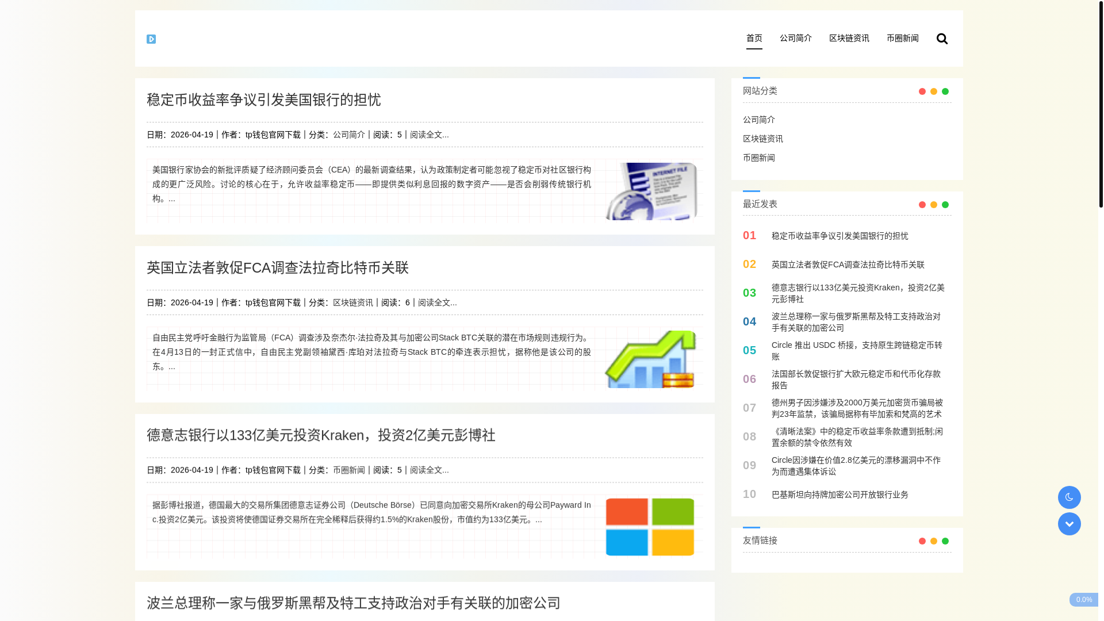Click the internet file thumbnail of first article

(x=650, y=191)
